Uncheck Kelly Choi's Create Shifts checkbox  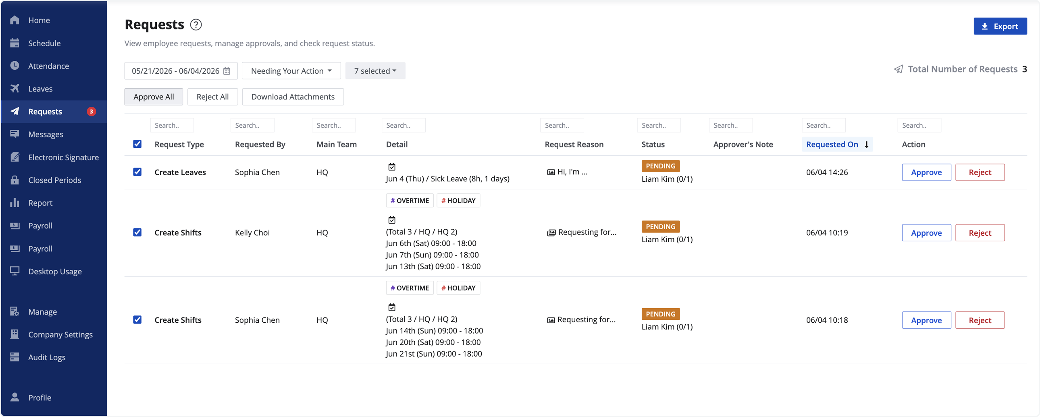click(x=137, y=232)
